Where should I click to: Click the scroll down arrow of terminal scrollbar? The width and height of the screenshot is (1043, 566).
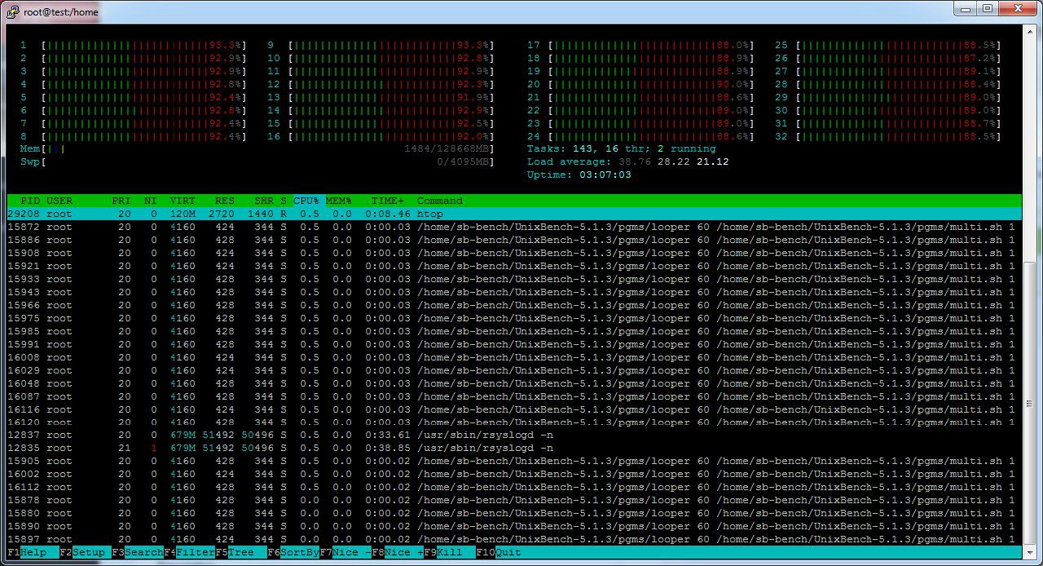coord(1029,552)
